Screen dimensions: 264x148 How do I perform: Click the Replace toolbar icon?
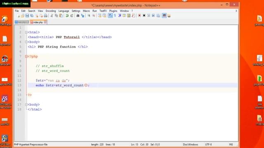(82, 16)
